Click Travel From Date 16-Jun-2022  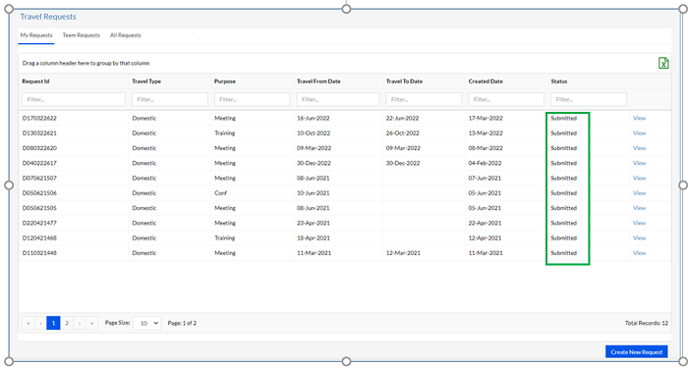point(314,119)
